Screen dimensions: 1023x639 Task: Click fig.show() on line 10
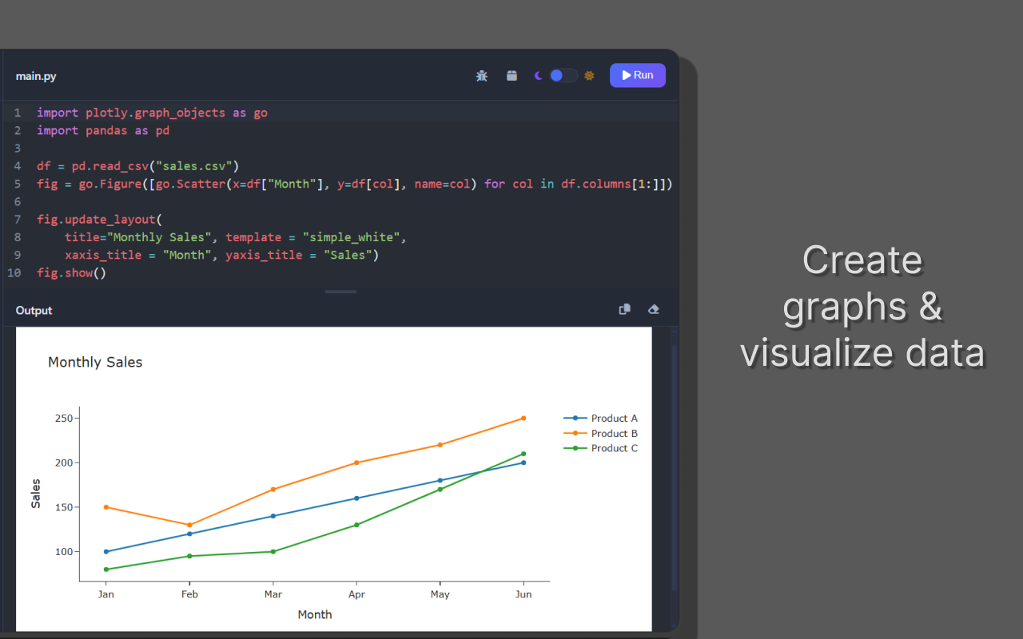coord(71,272)
